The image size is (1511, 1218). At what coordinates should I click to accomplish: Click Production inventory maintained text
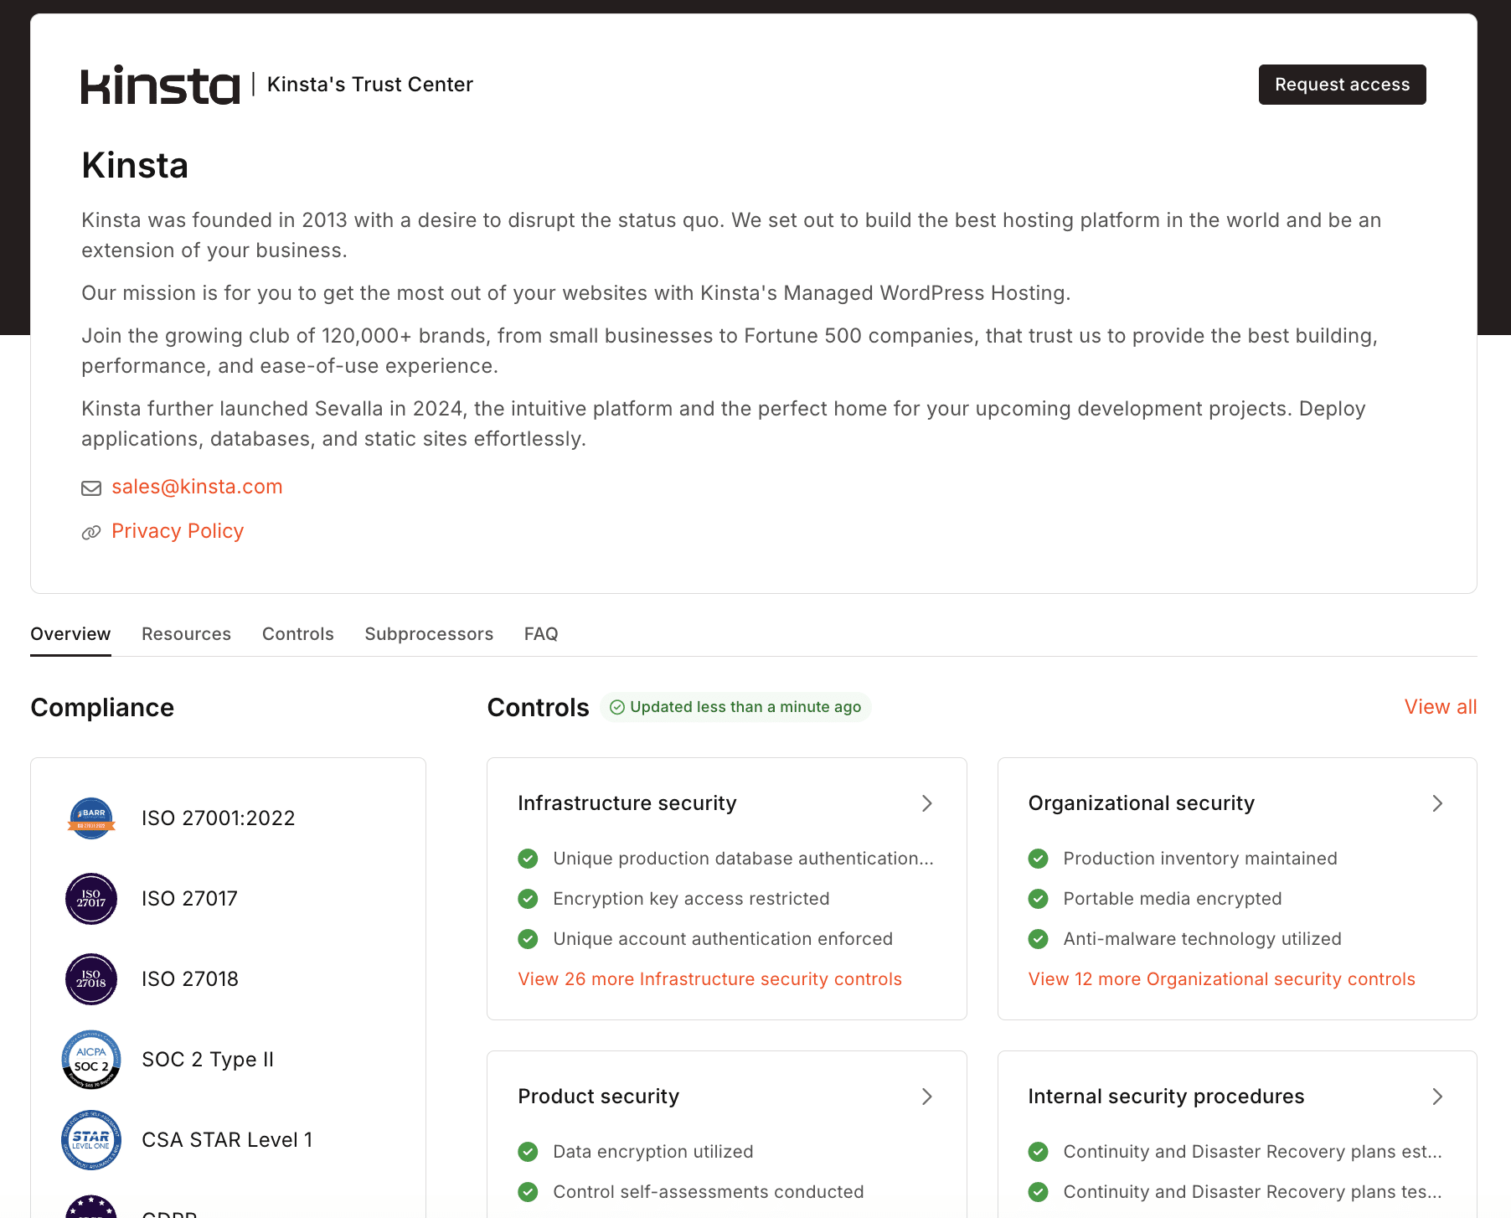pyautogui.click(x=1200, y=859)
